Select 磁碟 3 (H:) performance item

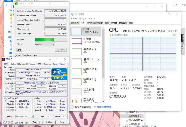pyautogui.click(x=86, y=82)
